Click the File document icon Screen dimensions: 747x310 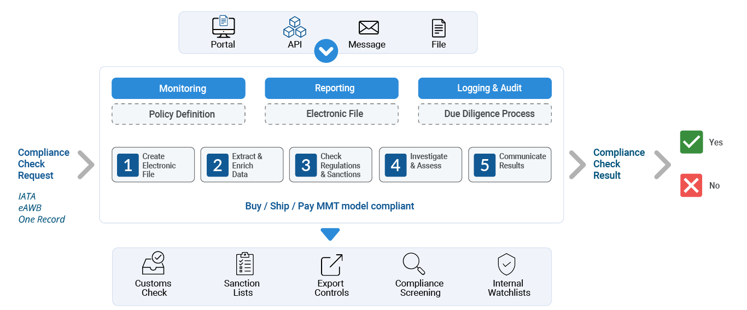439,28
